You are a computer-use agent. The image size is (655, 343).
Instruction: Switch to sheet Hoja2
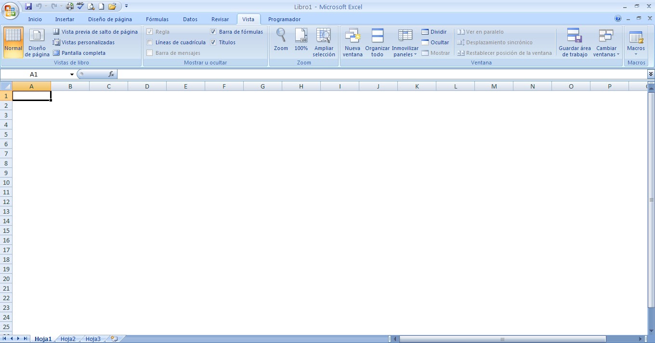pos(68,339)
